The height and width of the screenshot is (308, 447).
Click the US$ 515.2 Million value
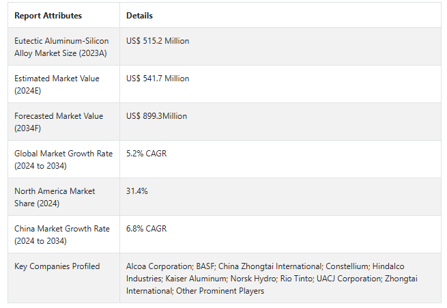pos(158,41)
